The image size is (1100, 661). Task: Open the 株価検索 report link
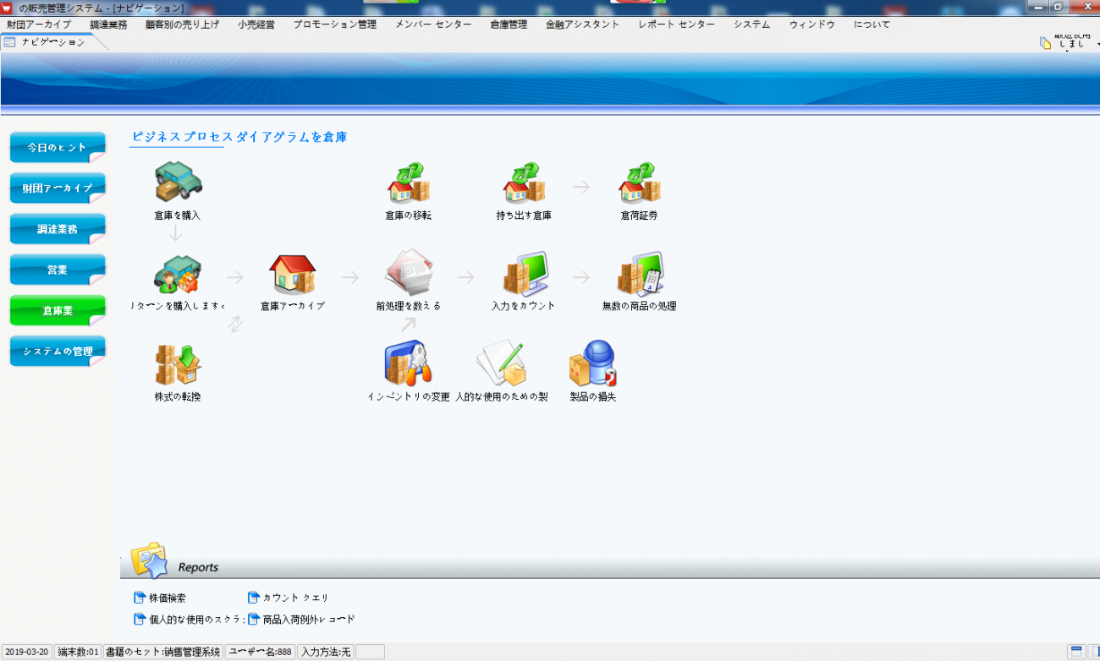(160, 598)
